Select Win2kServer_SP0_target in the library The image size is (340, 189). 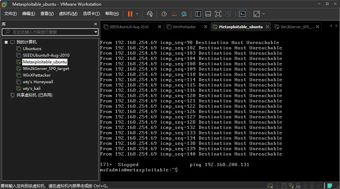tap(46, 69)
